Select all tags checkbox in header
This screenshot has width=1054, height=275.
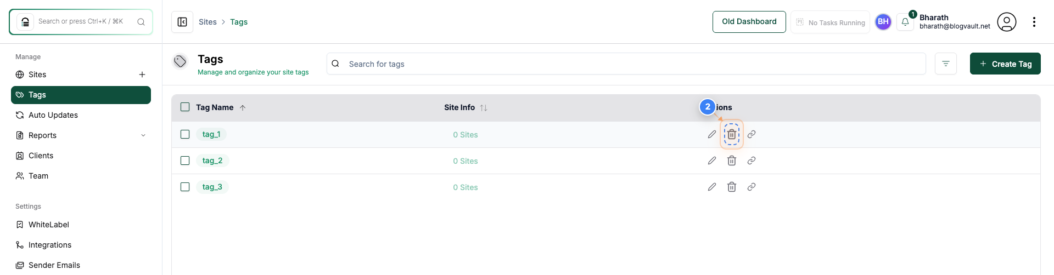(185, 107)
